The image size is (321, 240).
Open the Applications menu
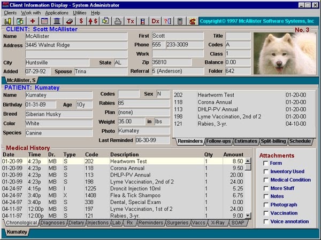coord(56,12)
